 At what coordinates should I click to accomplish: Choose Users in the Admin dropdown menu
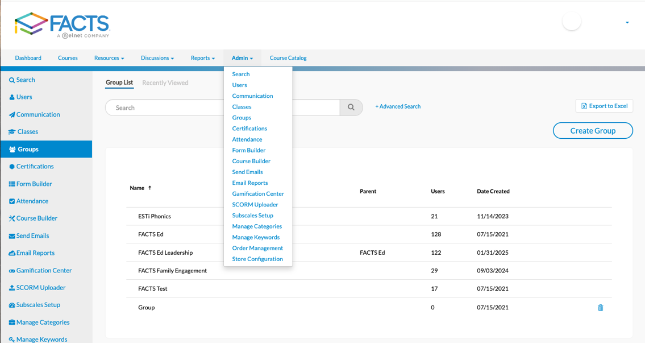[x=239, y=85]
